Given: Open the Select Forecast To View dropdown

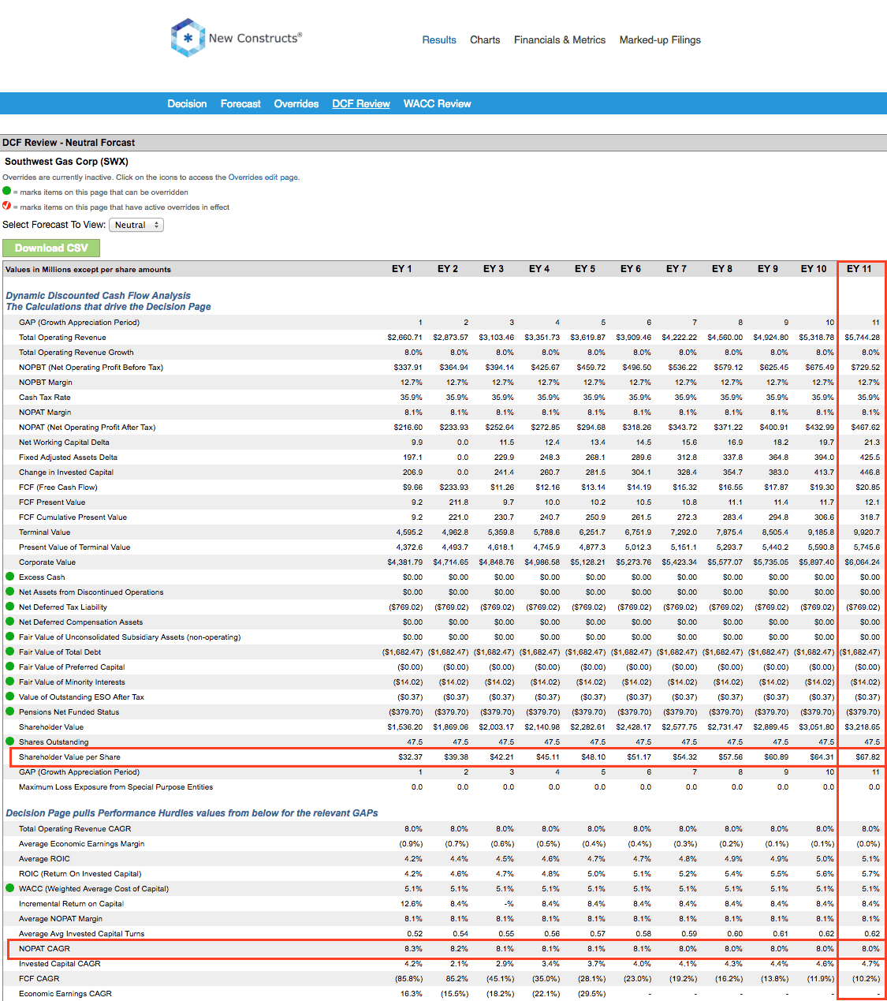Looking at the screenshot, I should pyautogui.click(x=136, y=225).
